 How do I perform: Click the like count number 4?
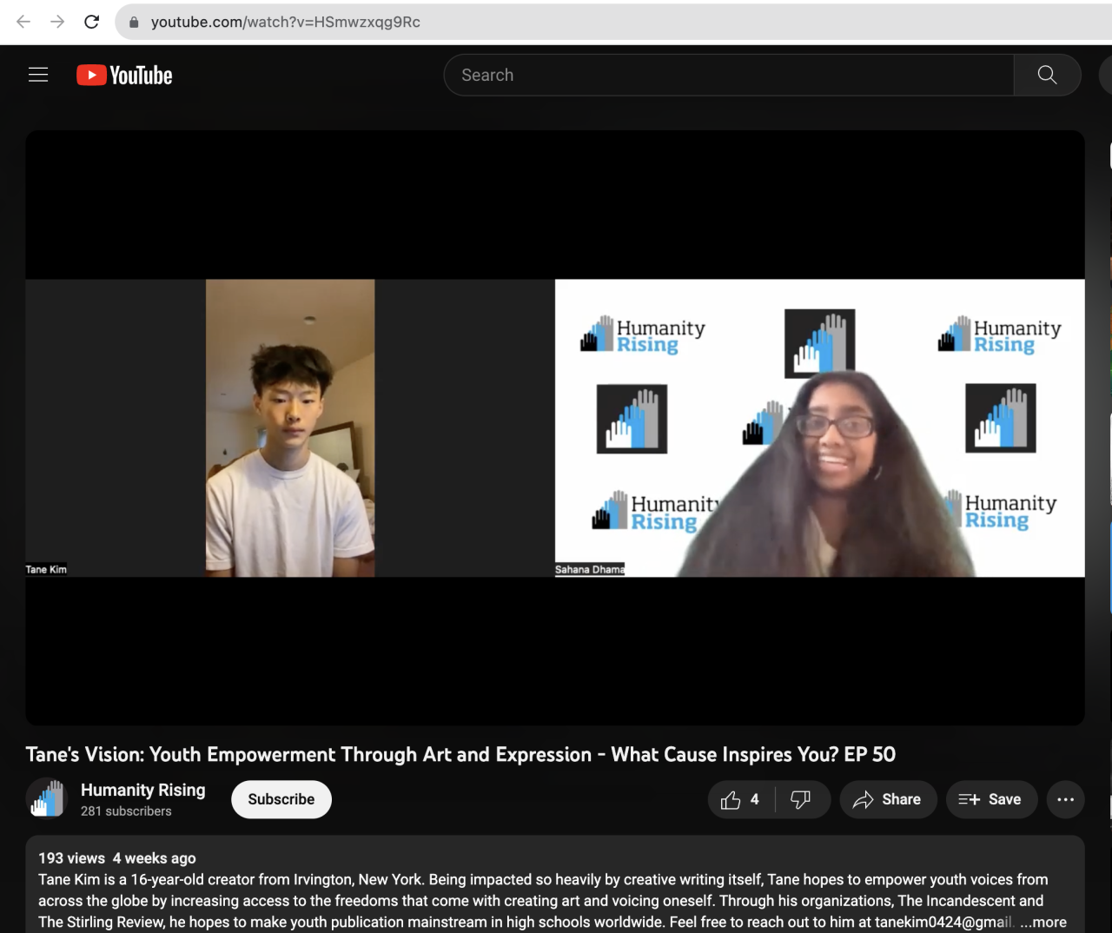[x=755, y=799]
